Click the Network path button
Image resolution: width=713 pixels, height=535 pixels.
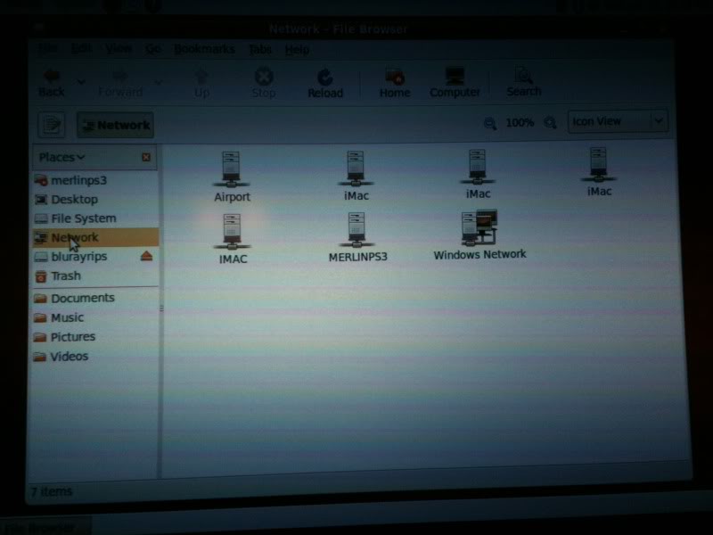click(x=116, y=125)
